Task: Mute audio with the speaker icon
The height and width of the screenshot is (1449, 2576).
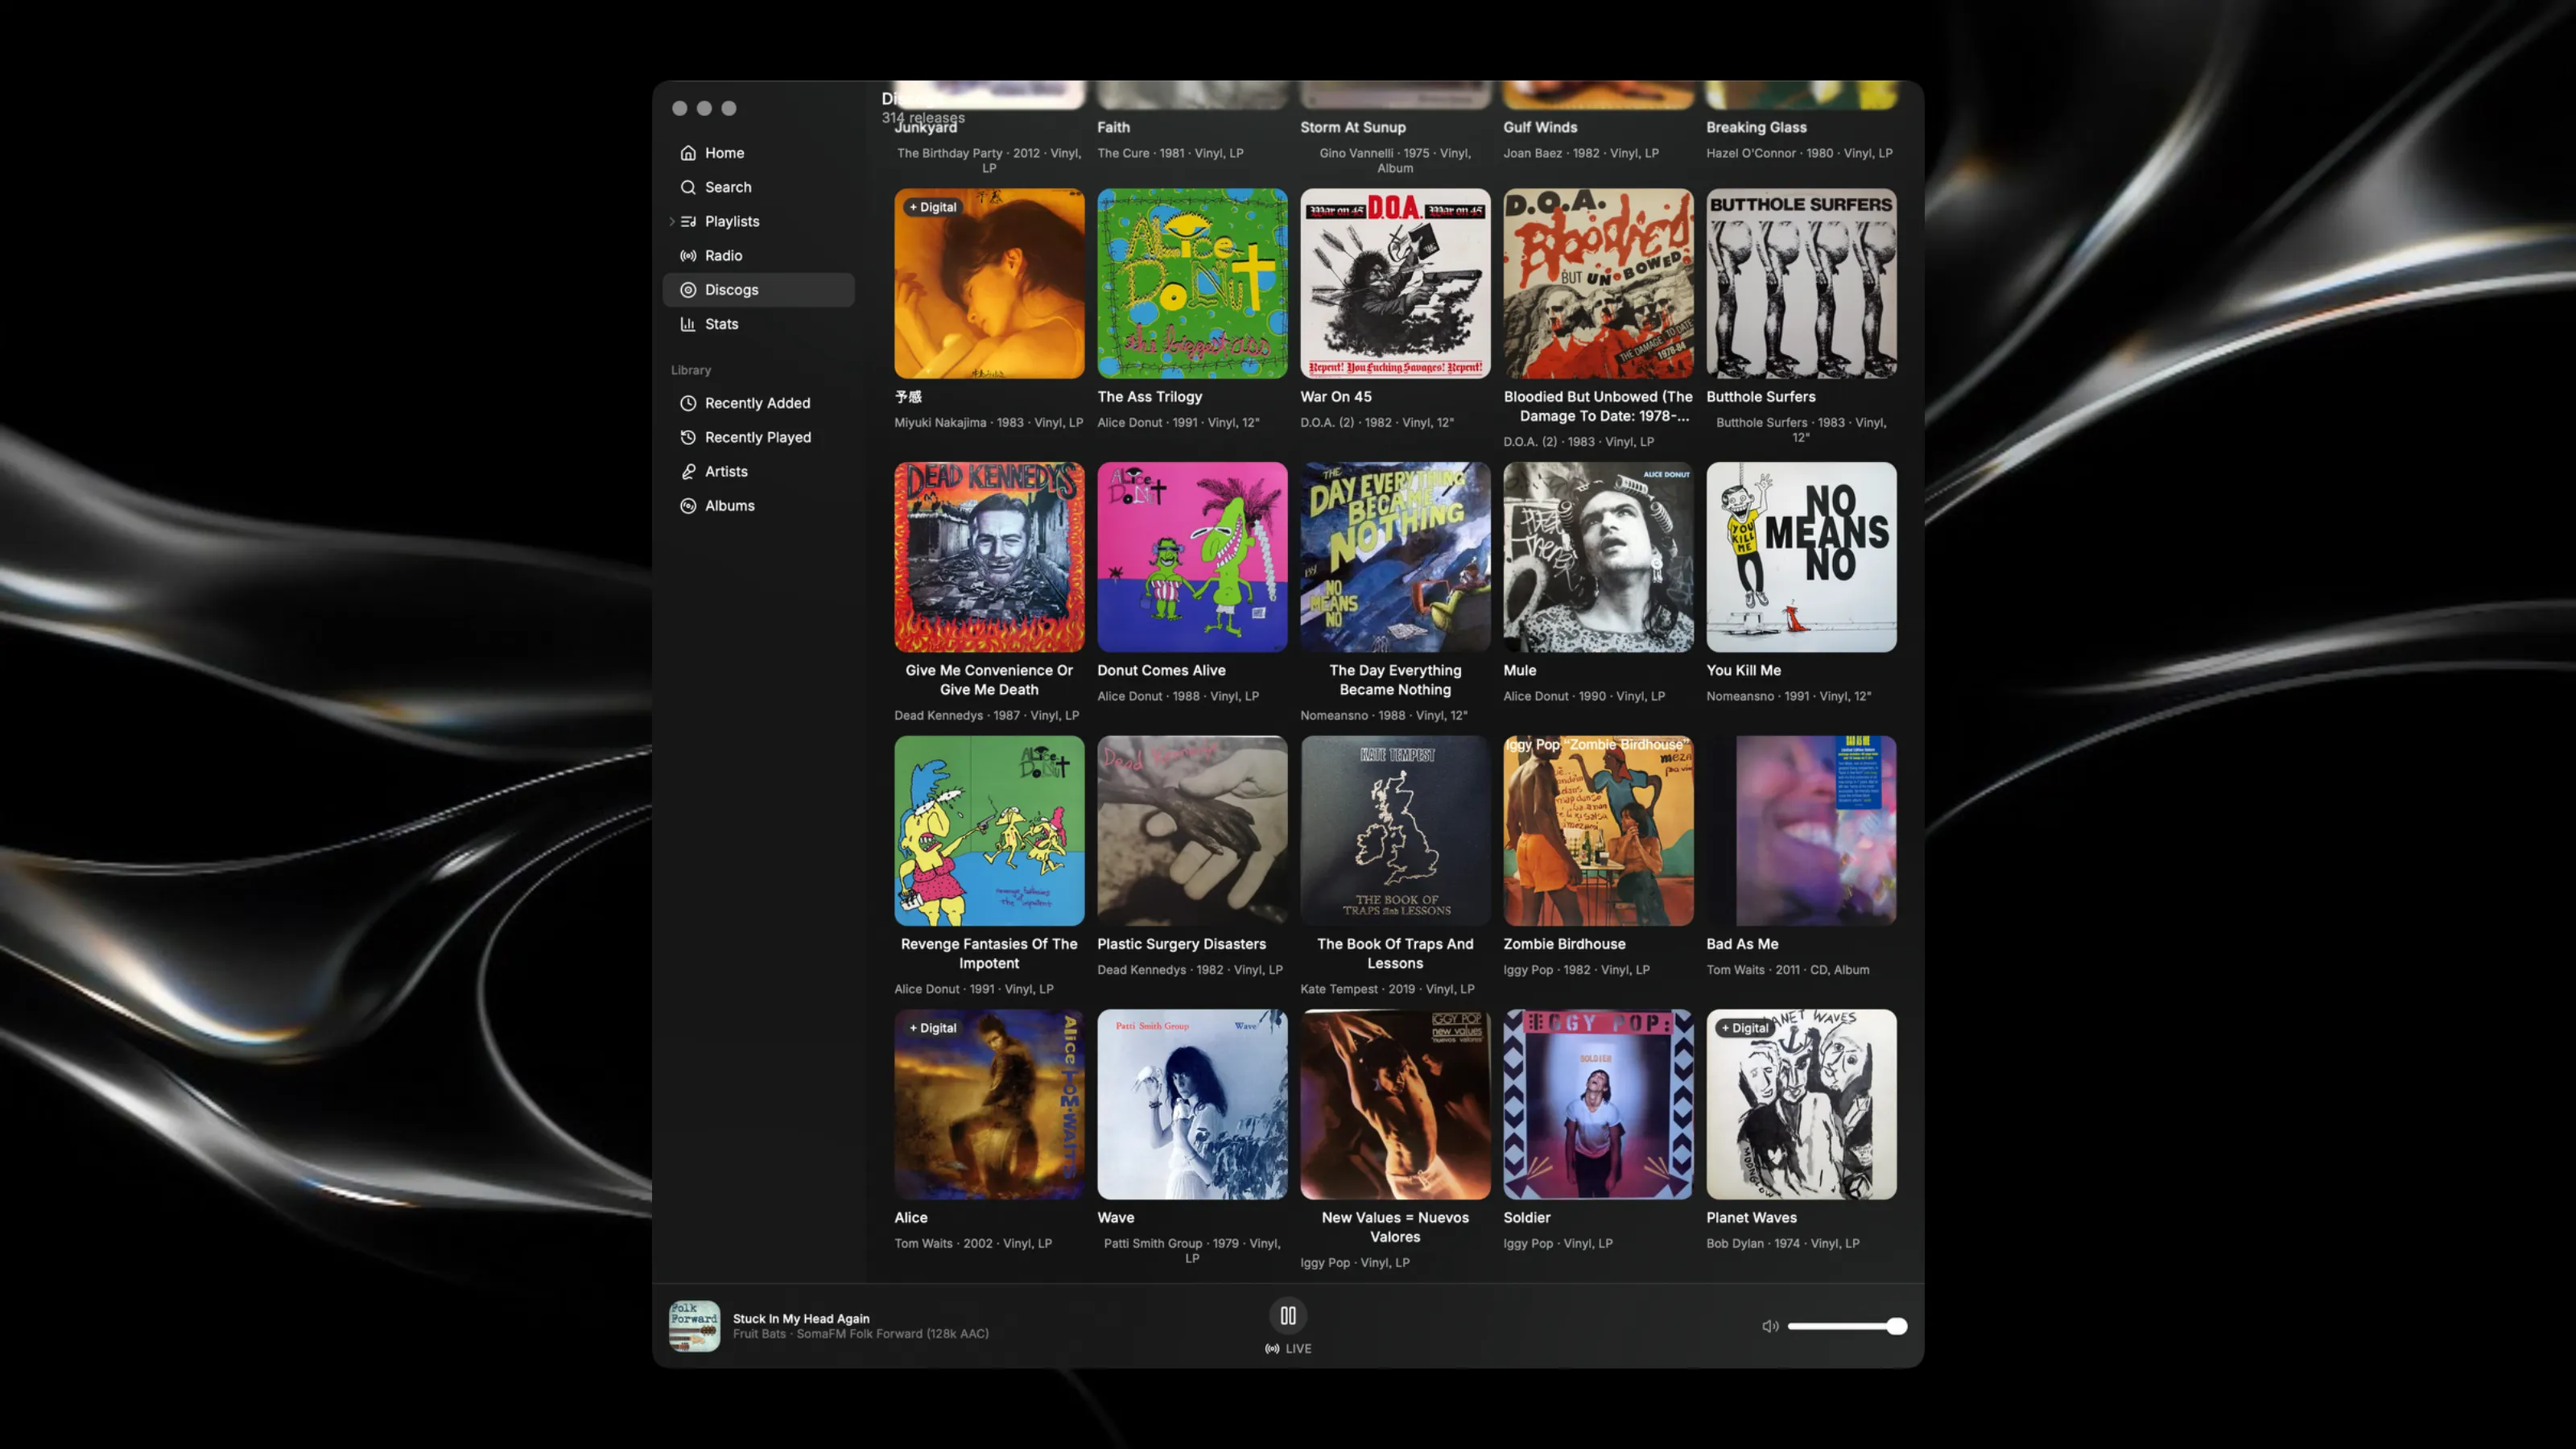Action: click(x=1770, y=1326)
